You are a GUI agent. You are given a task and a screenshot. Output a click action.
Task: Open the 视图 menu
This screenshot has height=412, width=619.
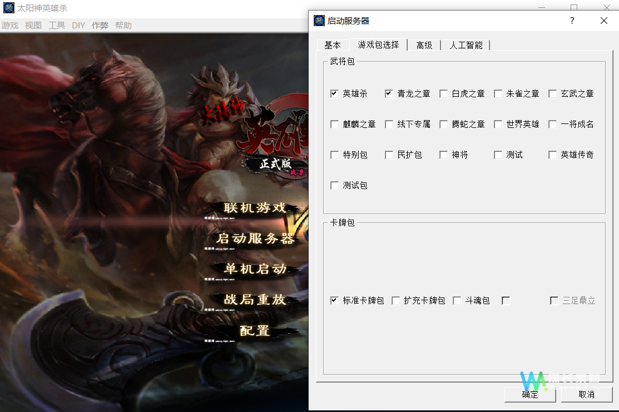tap(33, 25)
